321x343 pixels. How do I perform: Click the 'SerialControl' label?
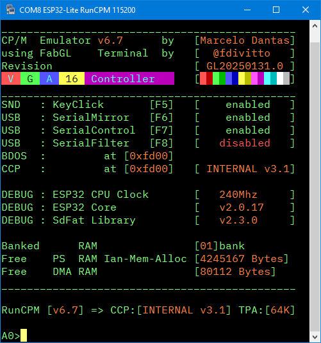tap(94, 130)
